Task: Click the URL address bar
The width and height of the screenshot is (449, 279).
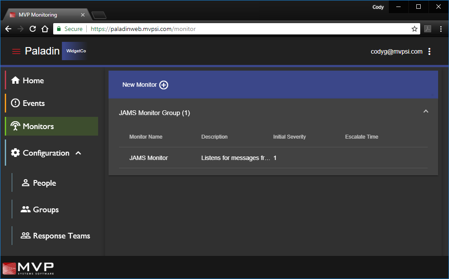Action: coord(244,29)
